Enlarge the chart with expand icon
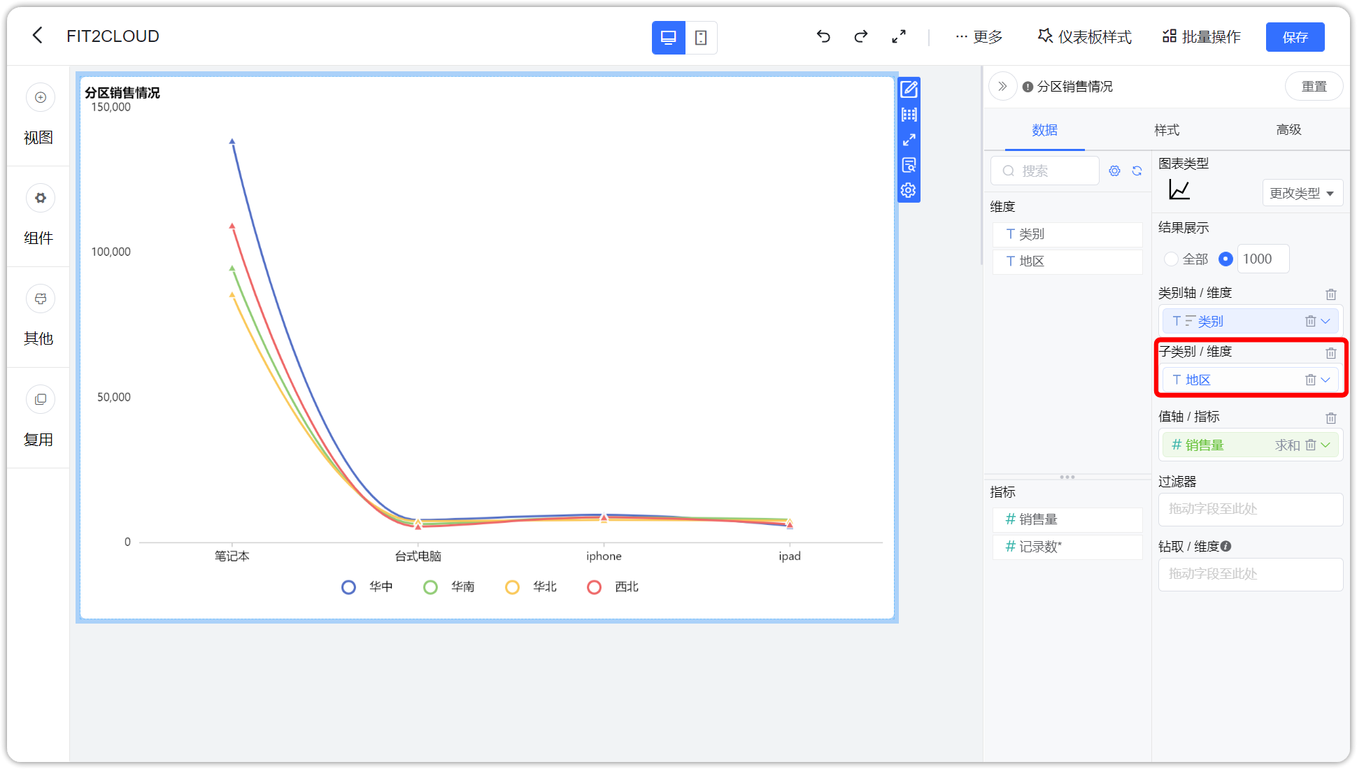The image size is (1357, 769). coord(909,140)
